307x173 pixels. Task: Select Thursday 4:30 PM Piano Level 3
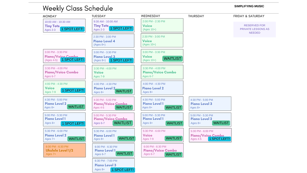[x=210, y=104]
